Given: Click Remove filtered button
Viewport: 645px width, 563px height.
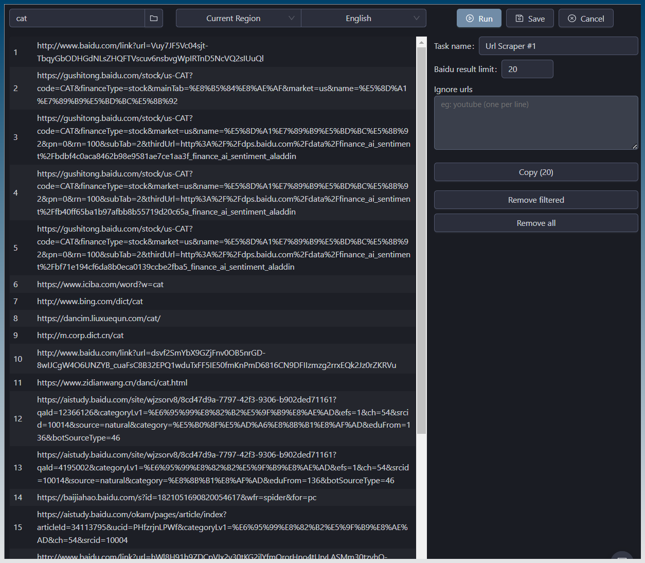Looking at the screenshot, I should (535, 200).
